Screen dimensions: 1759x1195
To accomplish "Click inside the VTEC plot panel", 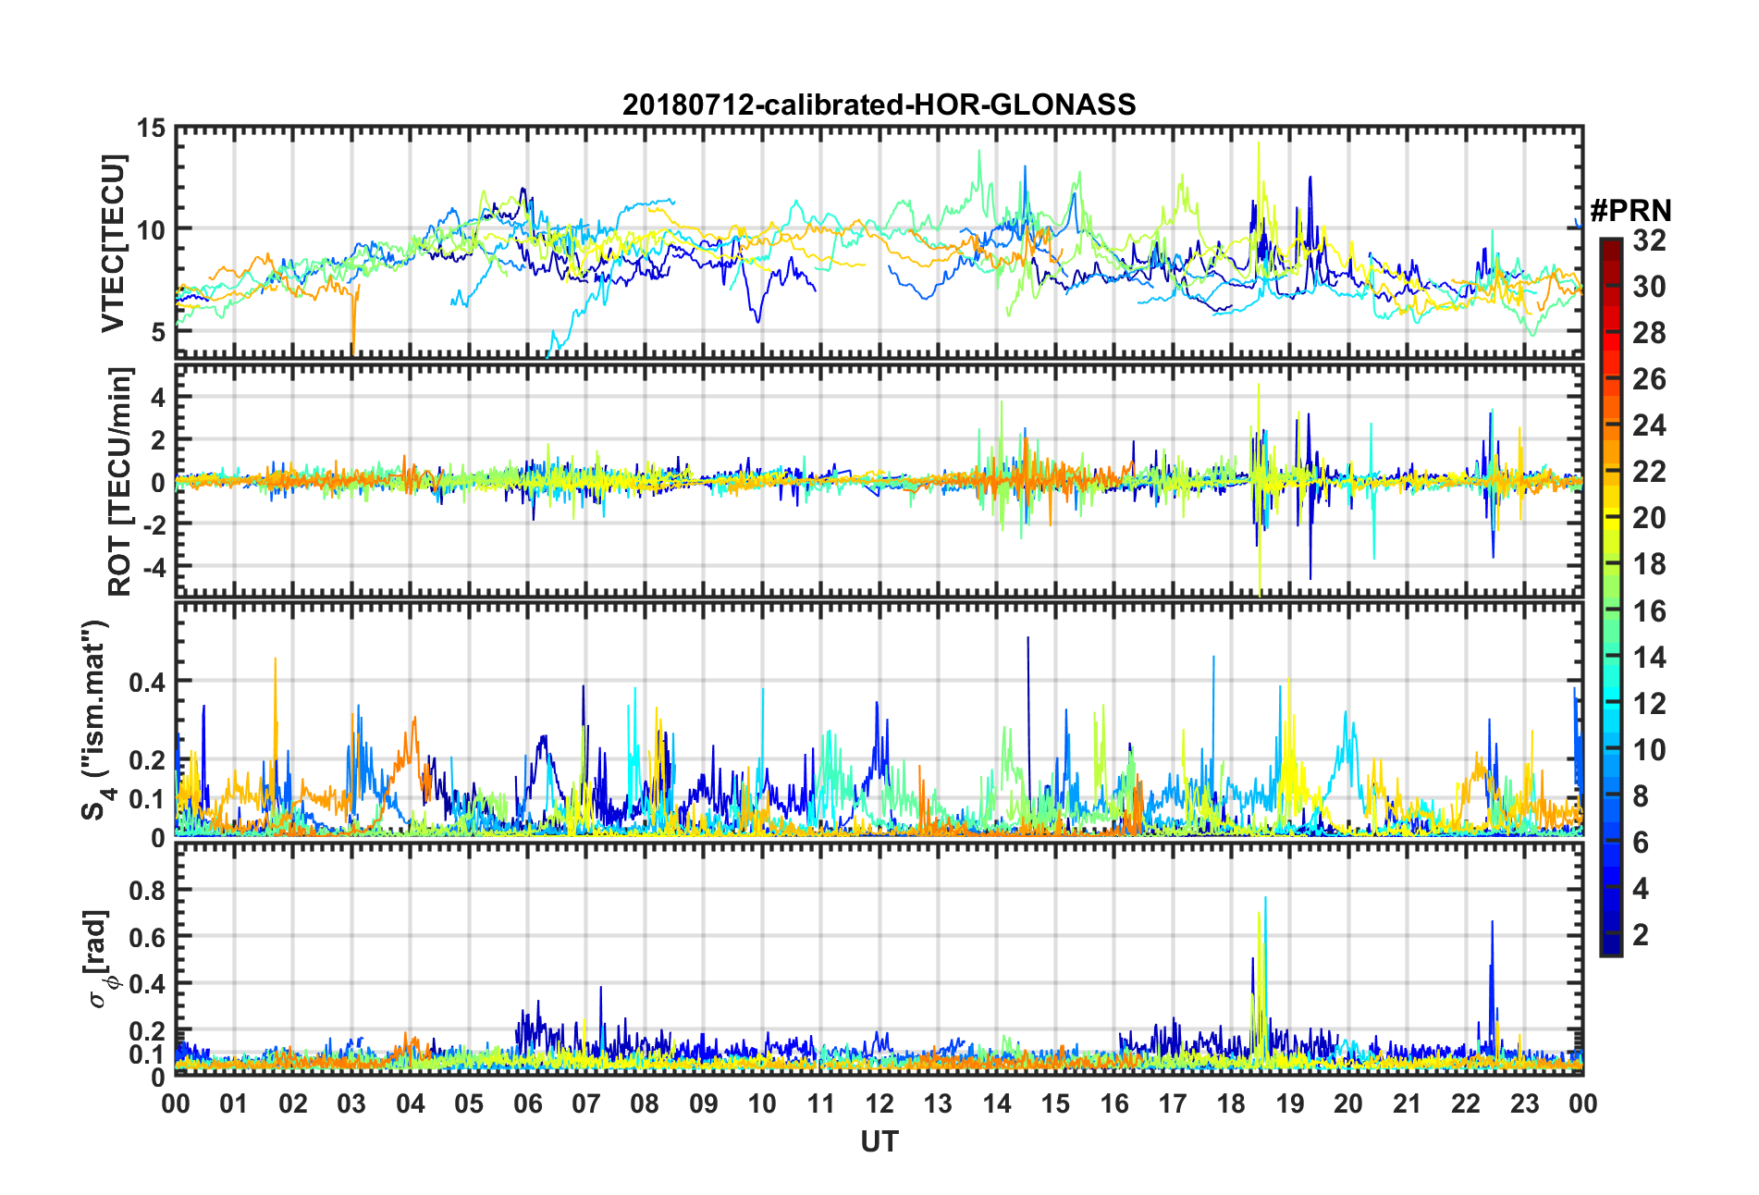I will [879, 240].
